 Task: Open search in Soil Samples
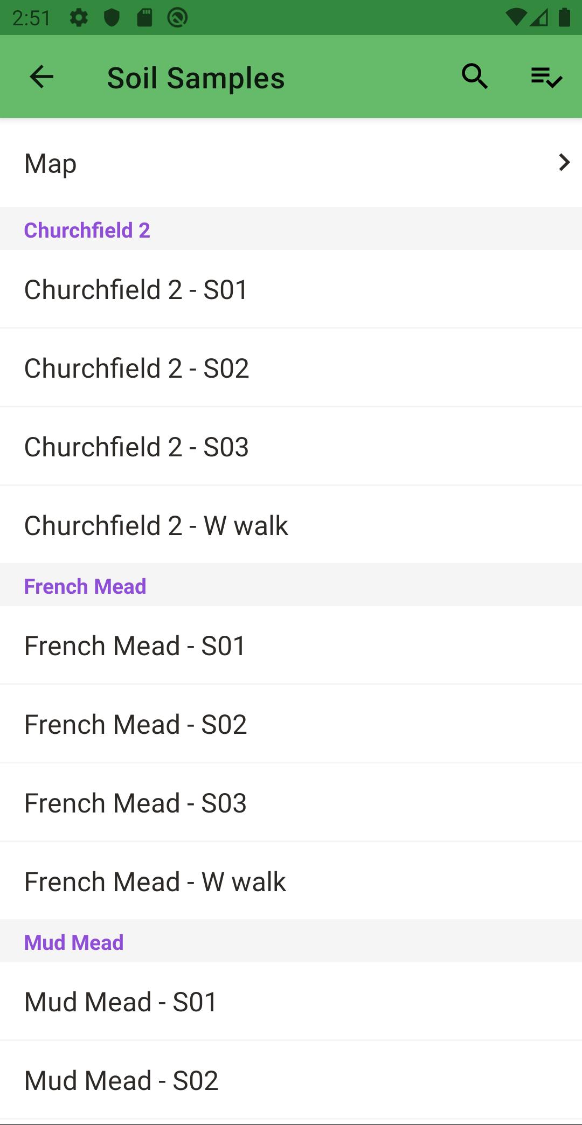click(475, 77)
